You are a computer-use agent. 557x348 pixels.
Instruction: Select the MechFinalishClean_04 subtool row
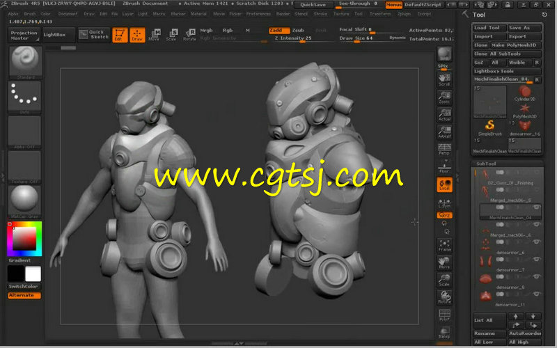pyautogui.click(x=510, y=212)
